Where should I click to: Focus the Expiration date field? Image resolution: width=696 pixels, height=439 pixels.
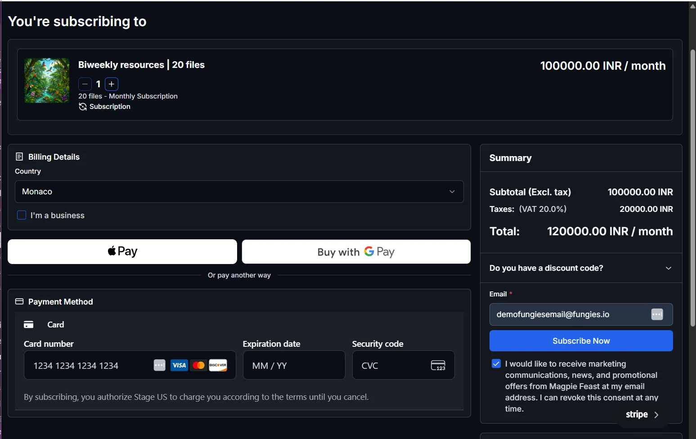[294, 365]
